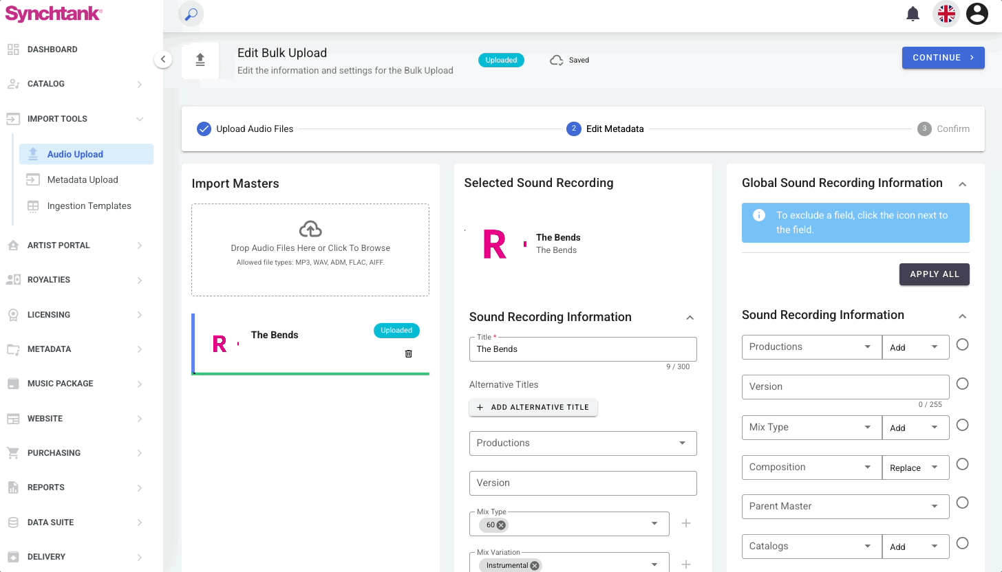This screenshot has height=572, width=1002.
Task: Remove the Instrumental mix variation chip
Action: coord(535,565)
